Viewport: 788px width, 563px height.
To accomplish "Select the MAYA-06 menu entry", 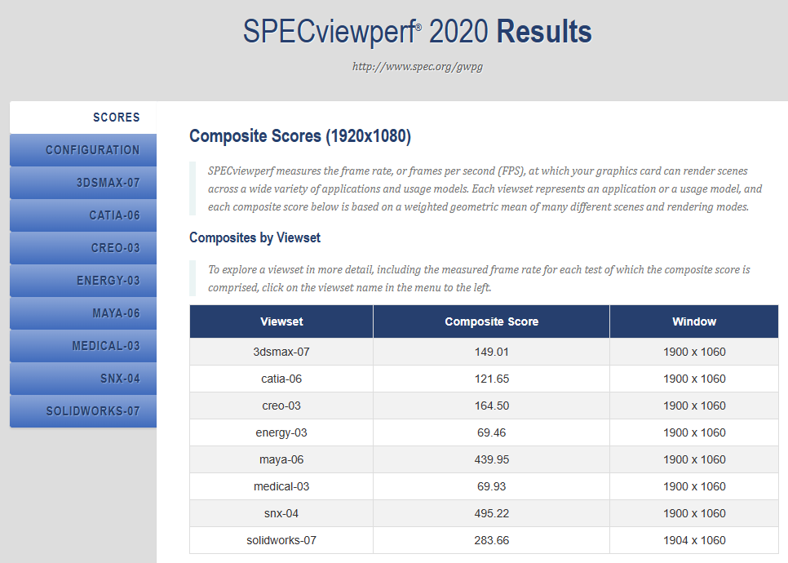I will click(x=116, y=313).
